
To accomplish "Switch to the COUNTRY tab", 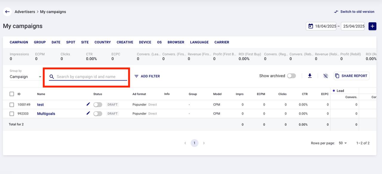I will tap(102, 42).
